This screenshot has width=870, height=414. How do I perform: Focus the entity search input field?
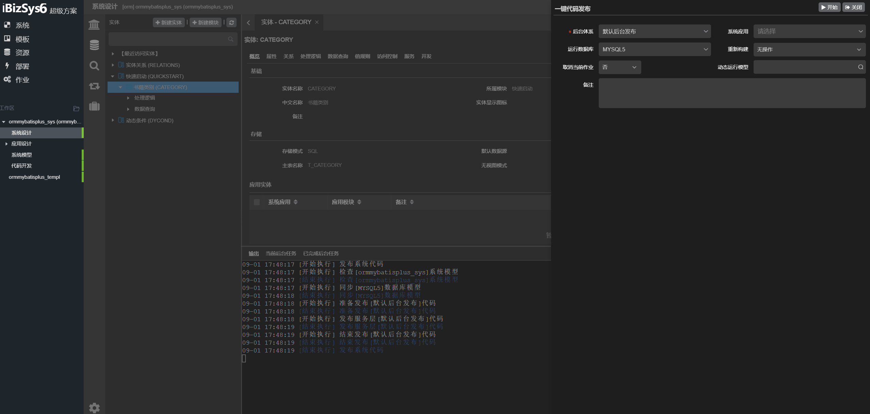pyautogui.click(x=173, y=39)
